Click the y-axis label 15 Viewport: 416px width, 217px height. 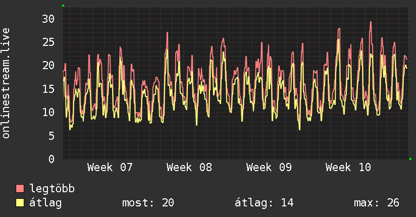pos(48,89)
